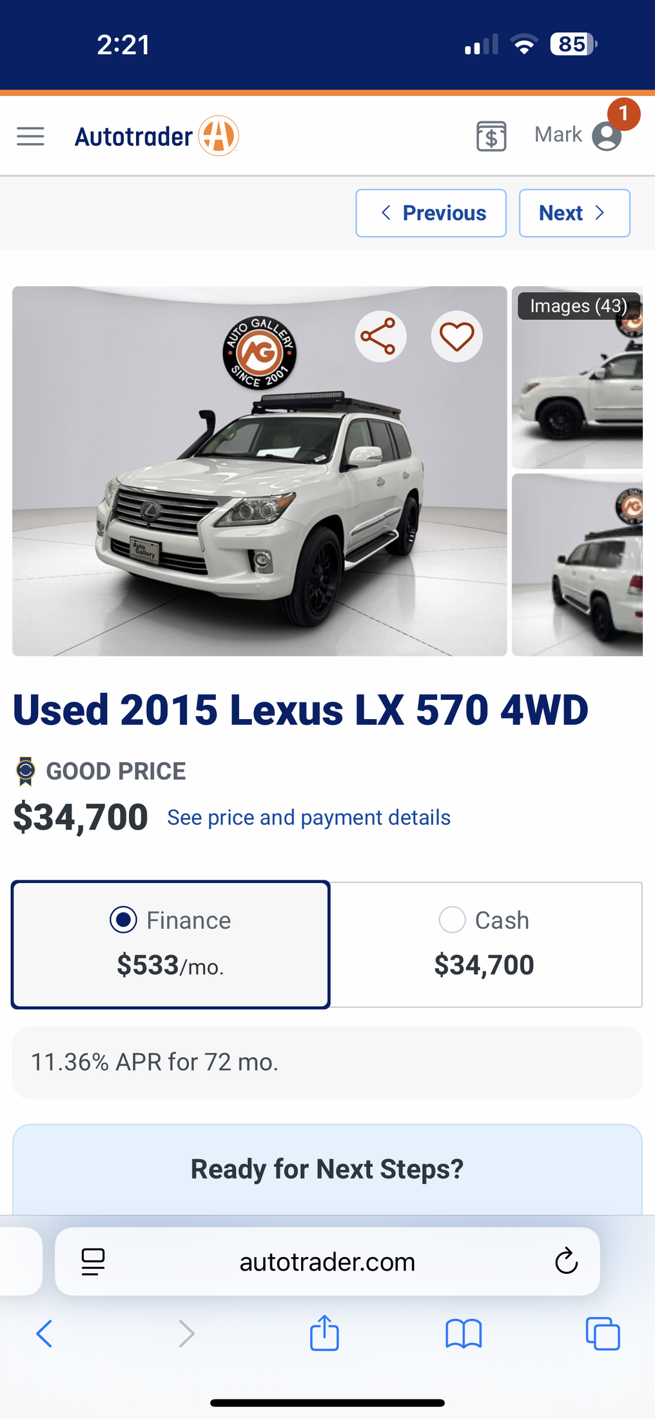Navigate back with Safari back arrow
Screen dimensions: 655x1419
click(x=44, y=1333)
